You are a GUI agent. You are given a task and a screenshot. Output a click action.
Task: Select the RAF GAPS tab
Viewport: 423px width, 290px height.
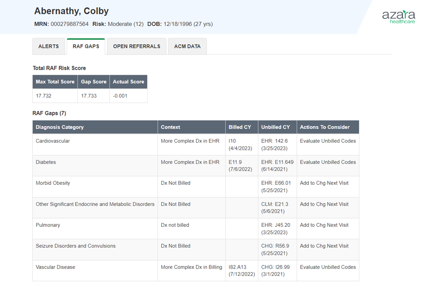(85, 46)
